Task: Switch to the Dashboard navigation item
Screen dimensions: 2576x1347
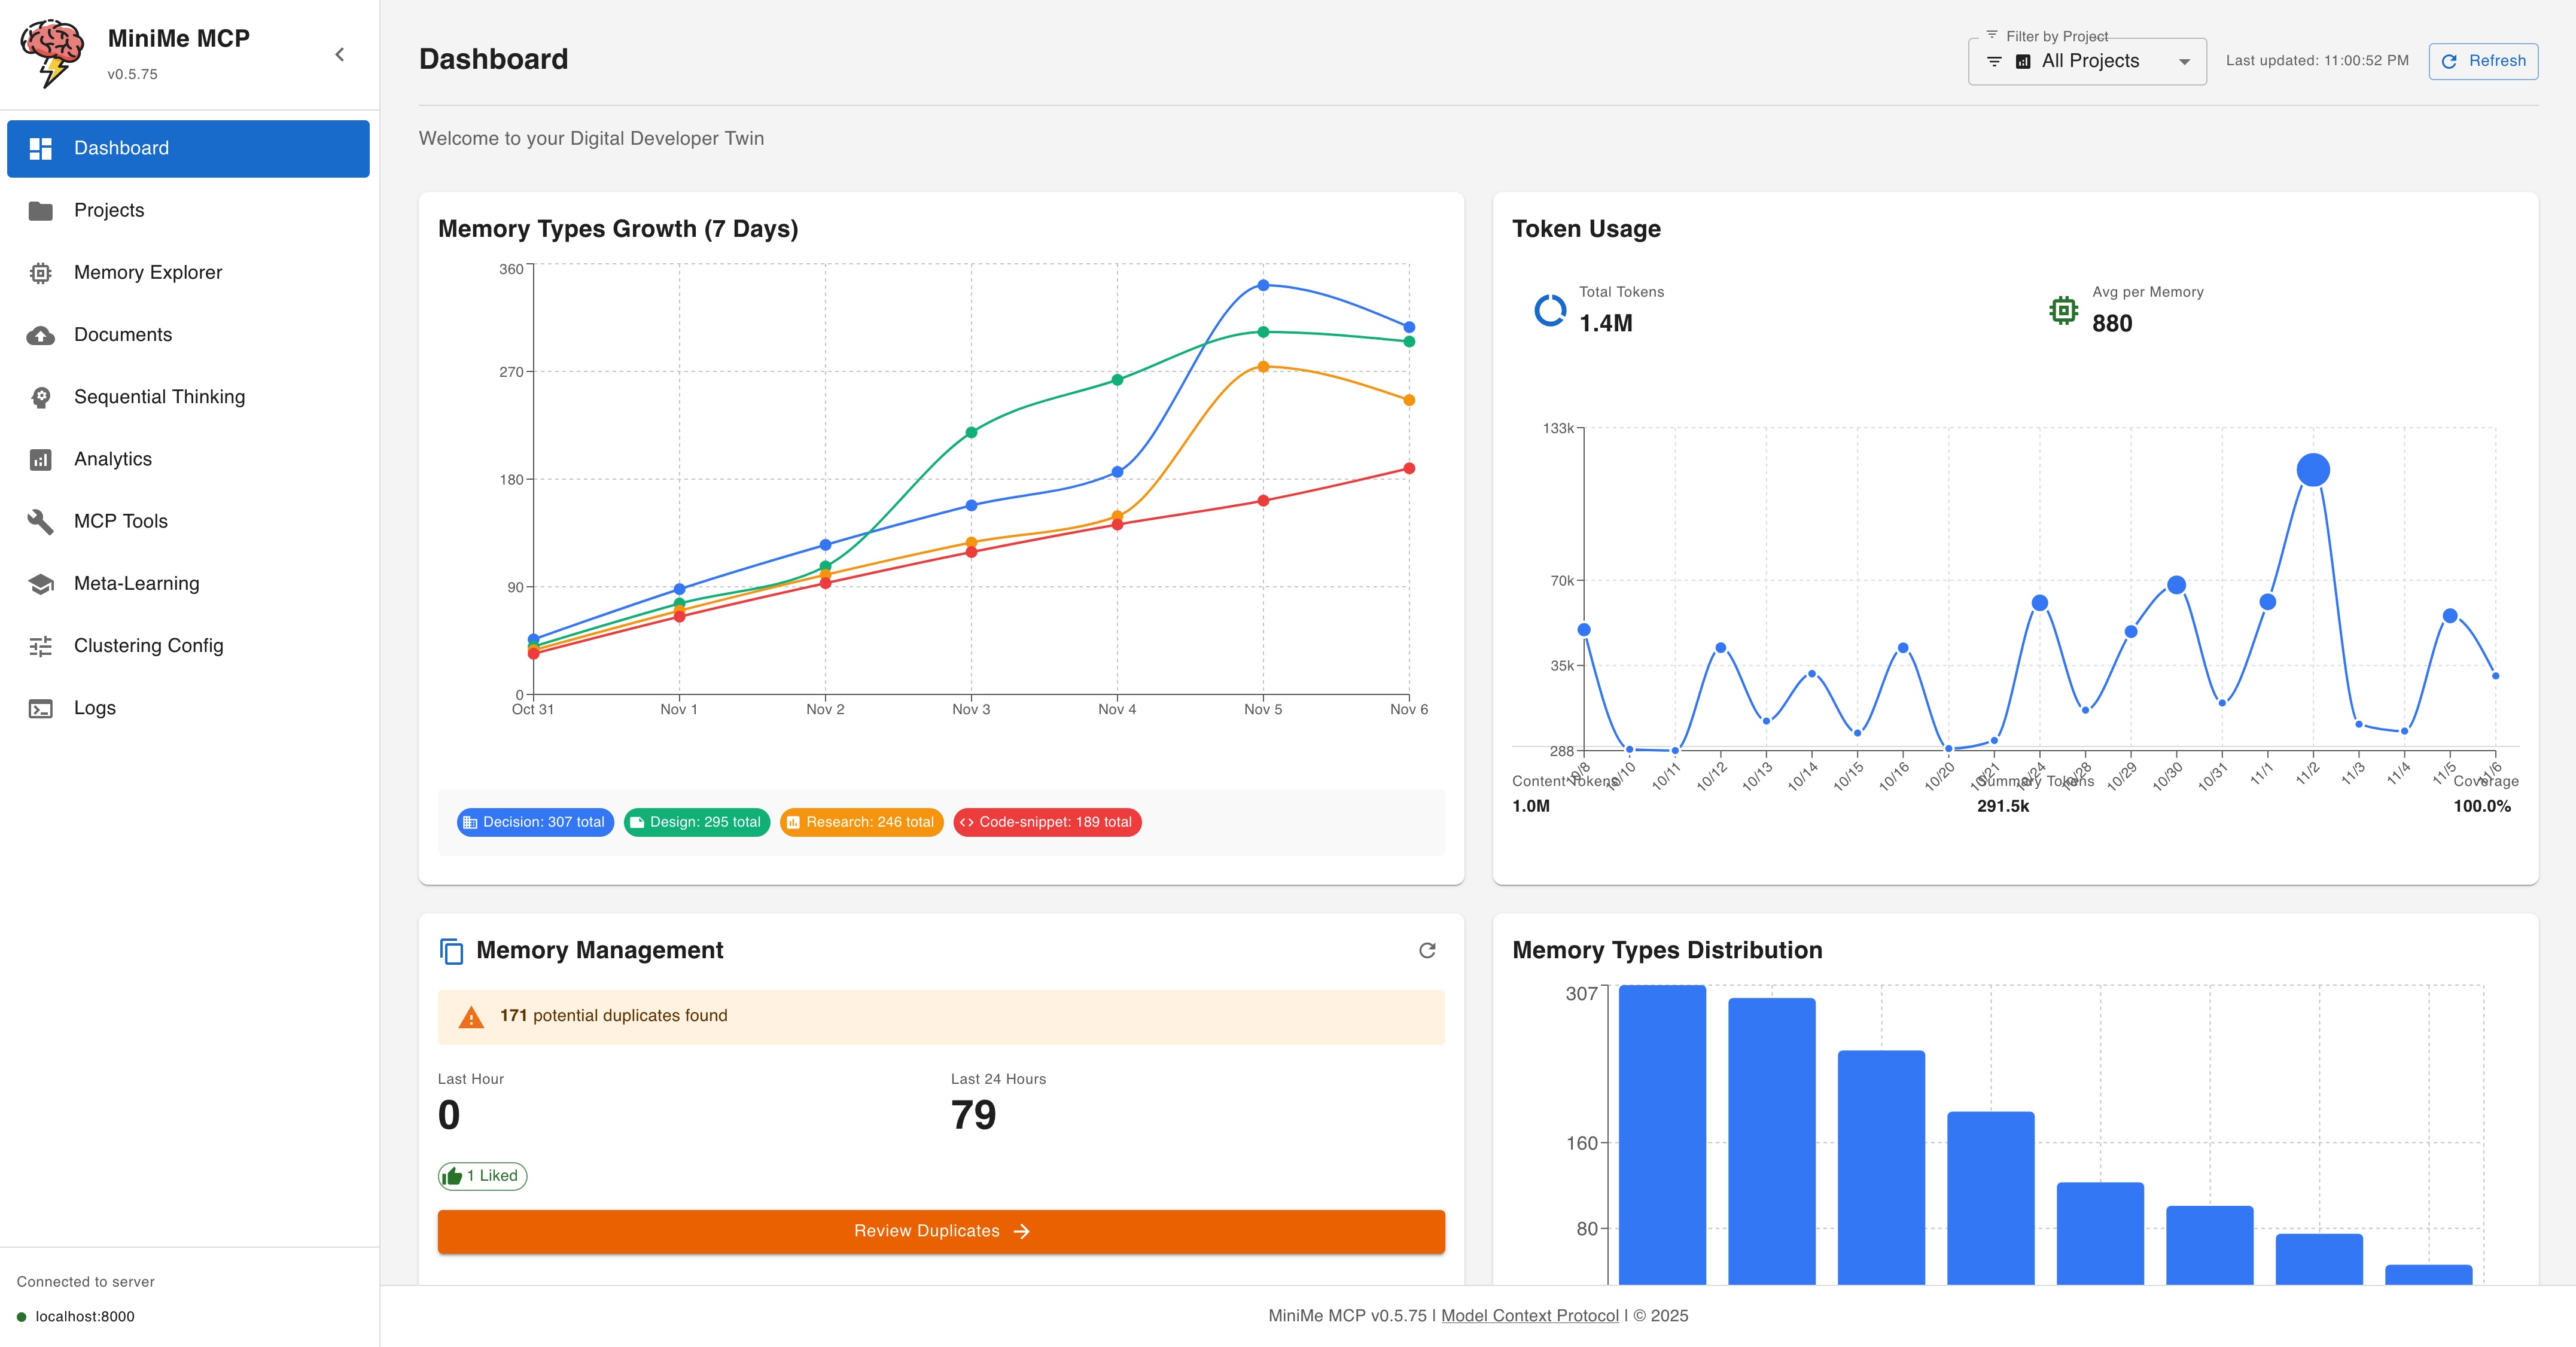Action: pos(121,147)
